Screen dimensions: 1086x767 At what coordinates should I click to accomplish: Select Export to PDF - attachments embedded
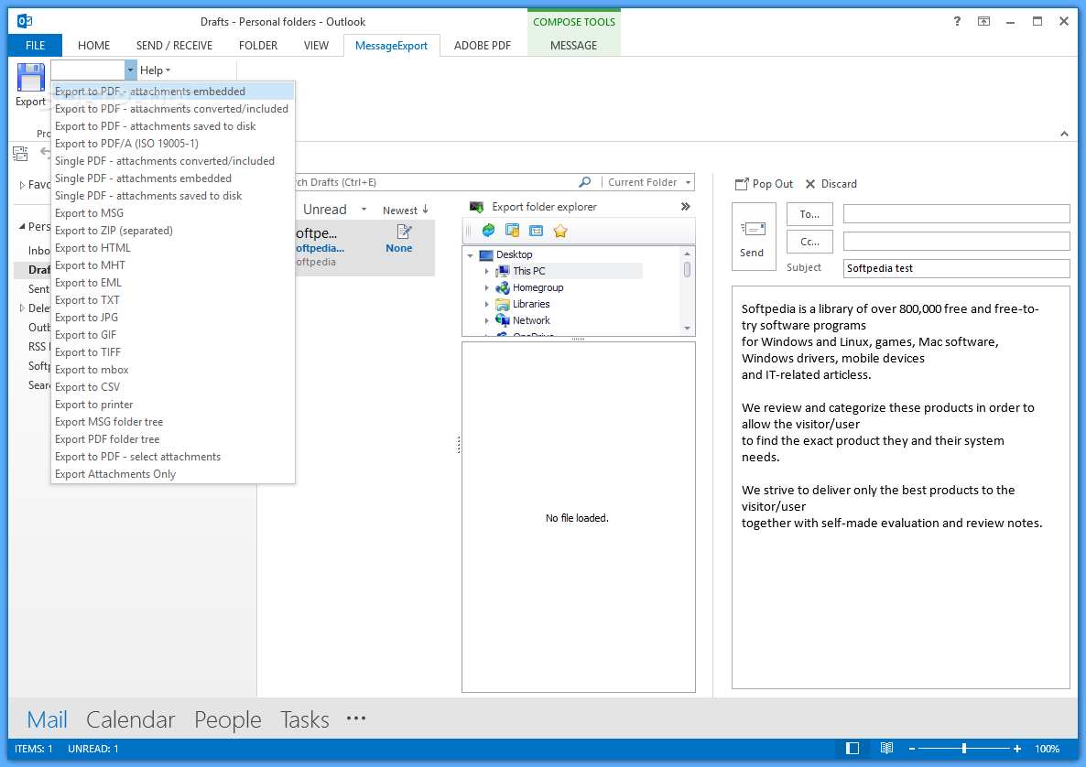173,92
